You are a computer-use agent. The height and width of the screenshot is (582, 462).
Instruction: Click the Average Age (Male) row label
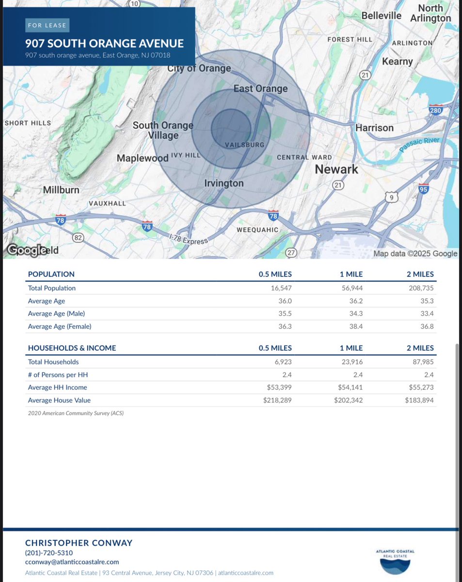pos(57,313)
